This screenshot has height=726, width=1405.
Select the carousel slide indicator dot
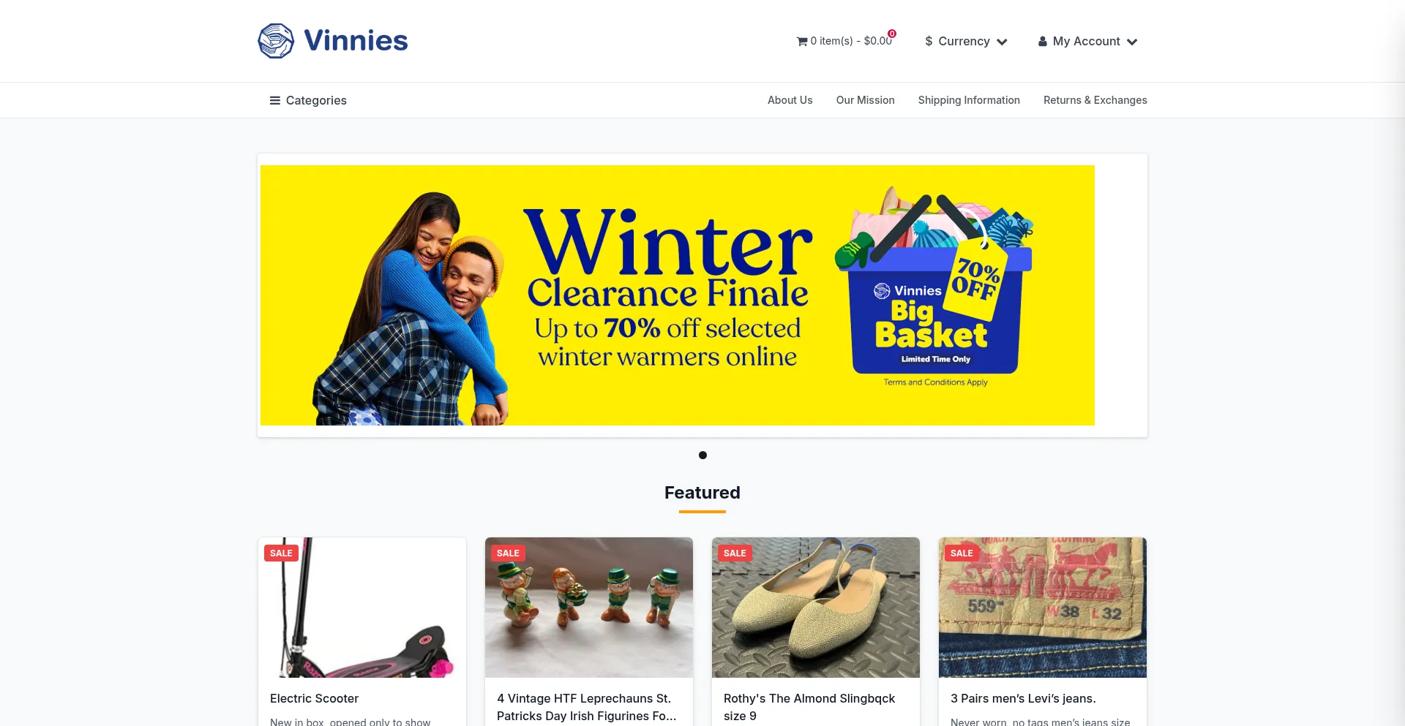click(x=702, y=455)
